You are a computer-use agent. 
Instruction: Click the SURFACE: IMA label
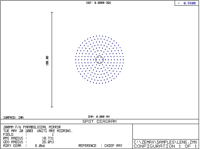14,117
